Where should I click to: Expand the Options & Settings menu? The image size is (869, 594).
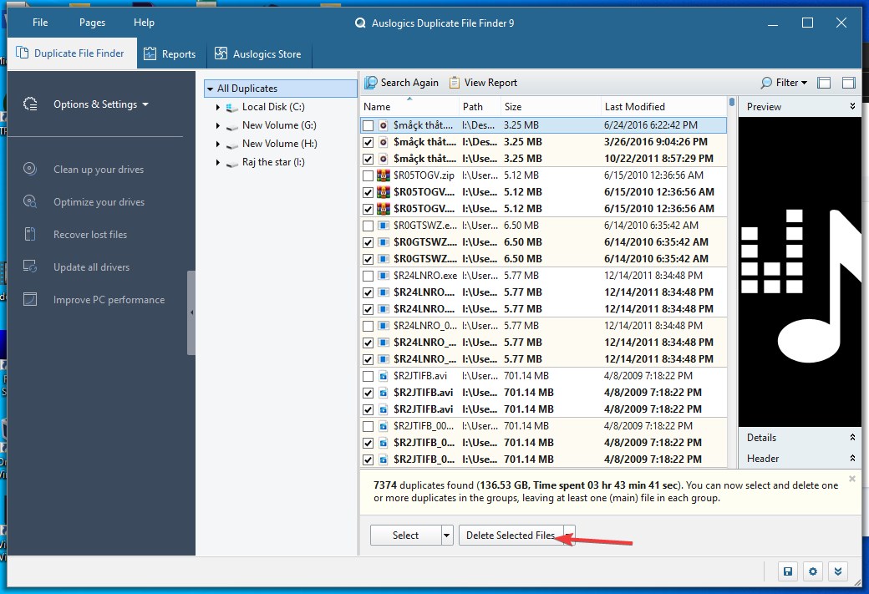coord(101,104)
